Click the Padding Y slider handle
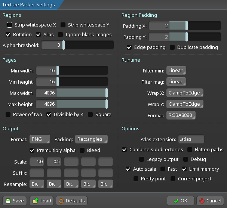The height and width of the screenshot is (208, 227). tap(187, 37)
